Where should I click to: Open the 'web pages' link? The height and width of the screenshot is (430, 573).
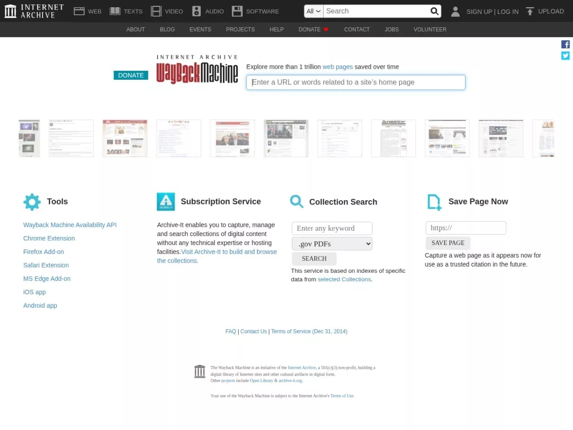tap(338, 67)
